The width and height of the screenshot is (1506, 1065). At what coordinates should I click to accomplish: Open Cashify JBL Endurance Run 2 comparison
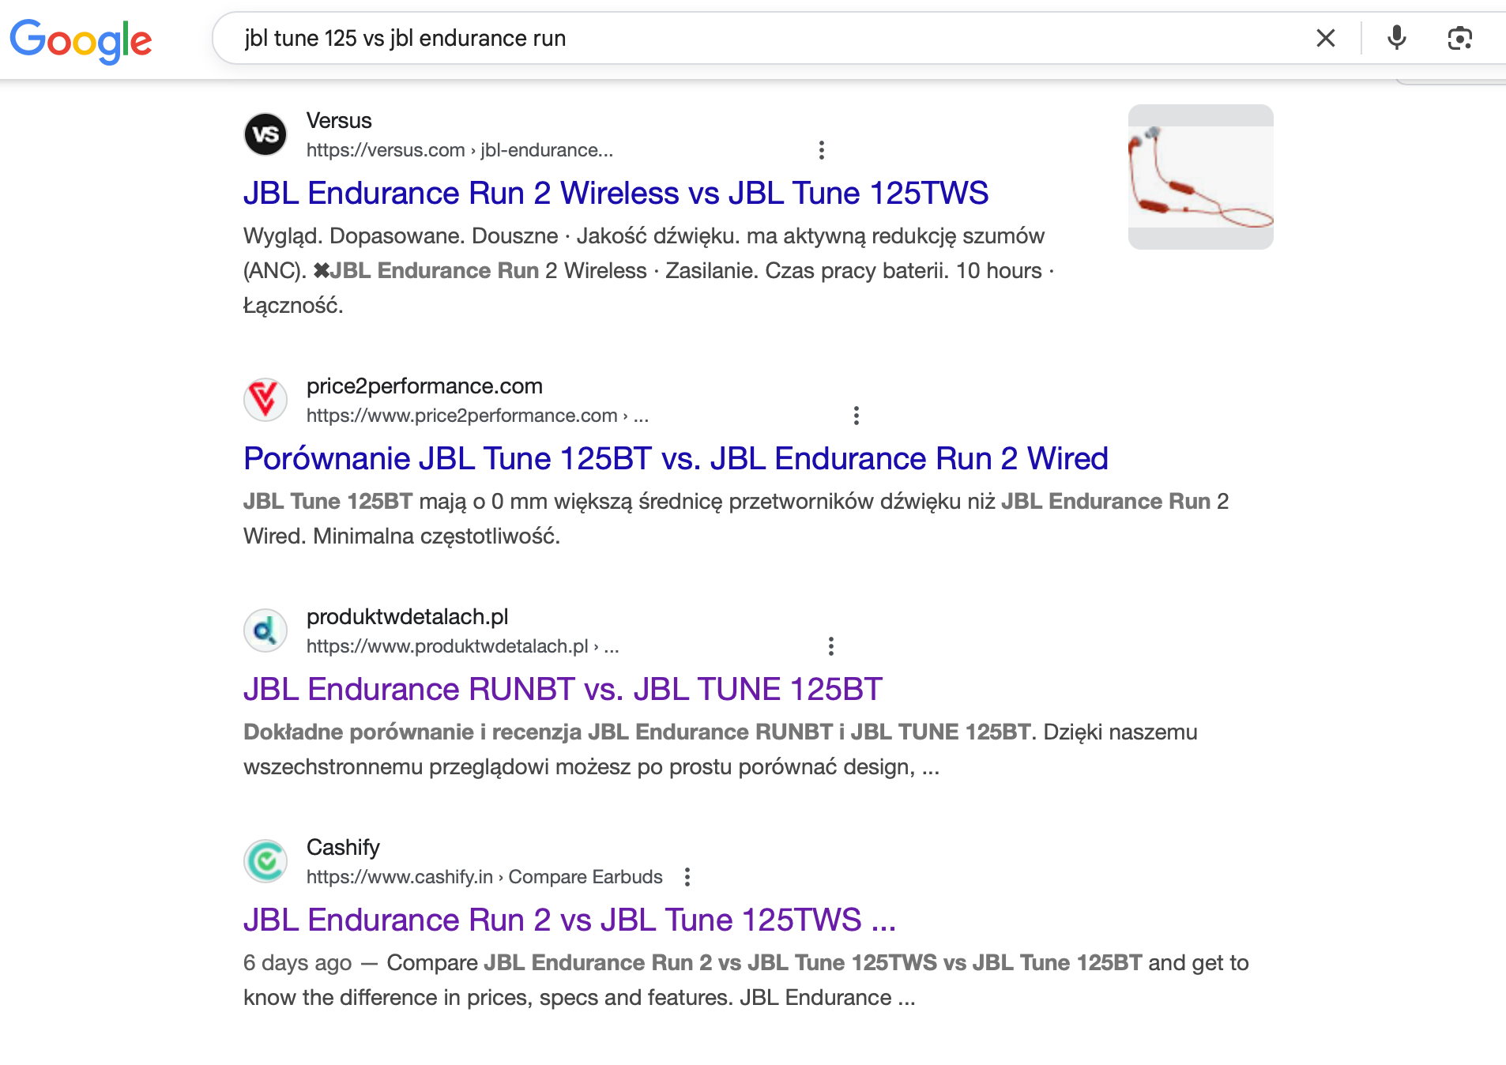coord(569,920)
